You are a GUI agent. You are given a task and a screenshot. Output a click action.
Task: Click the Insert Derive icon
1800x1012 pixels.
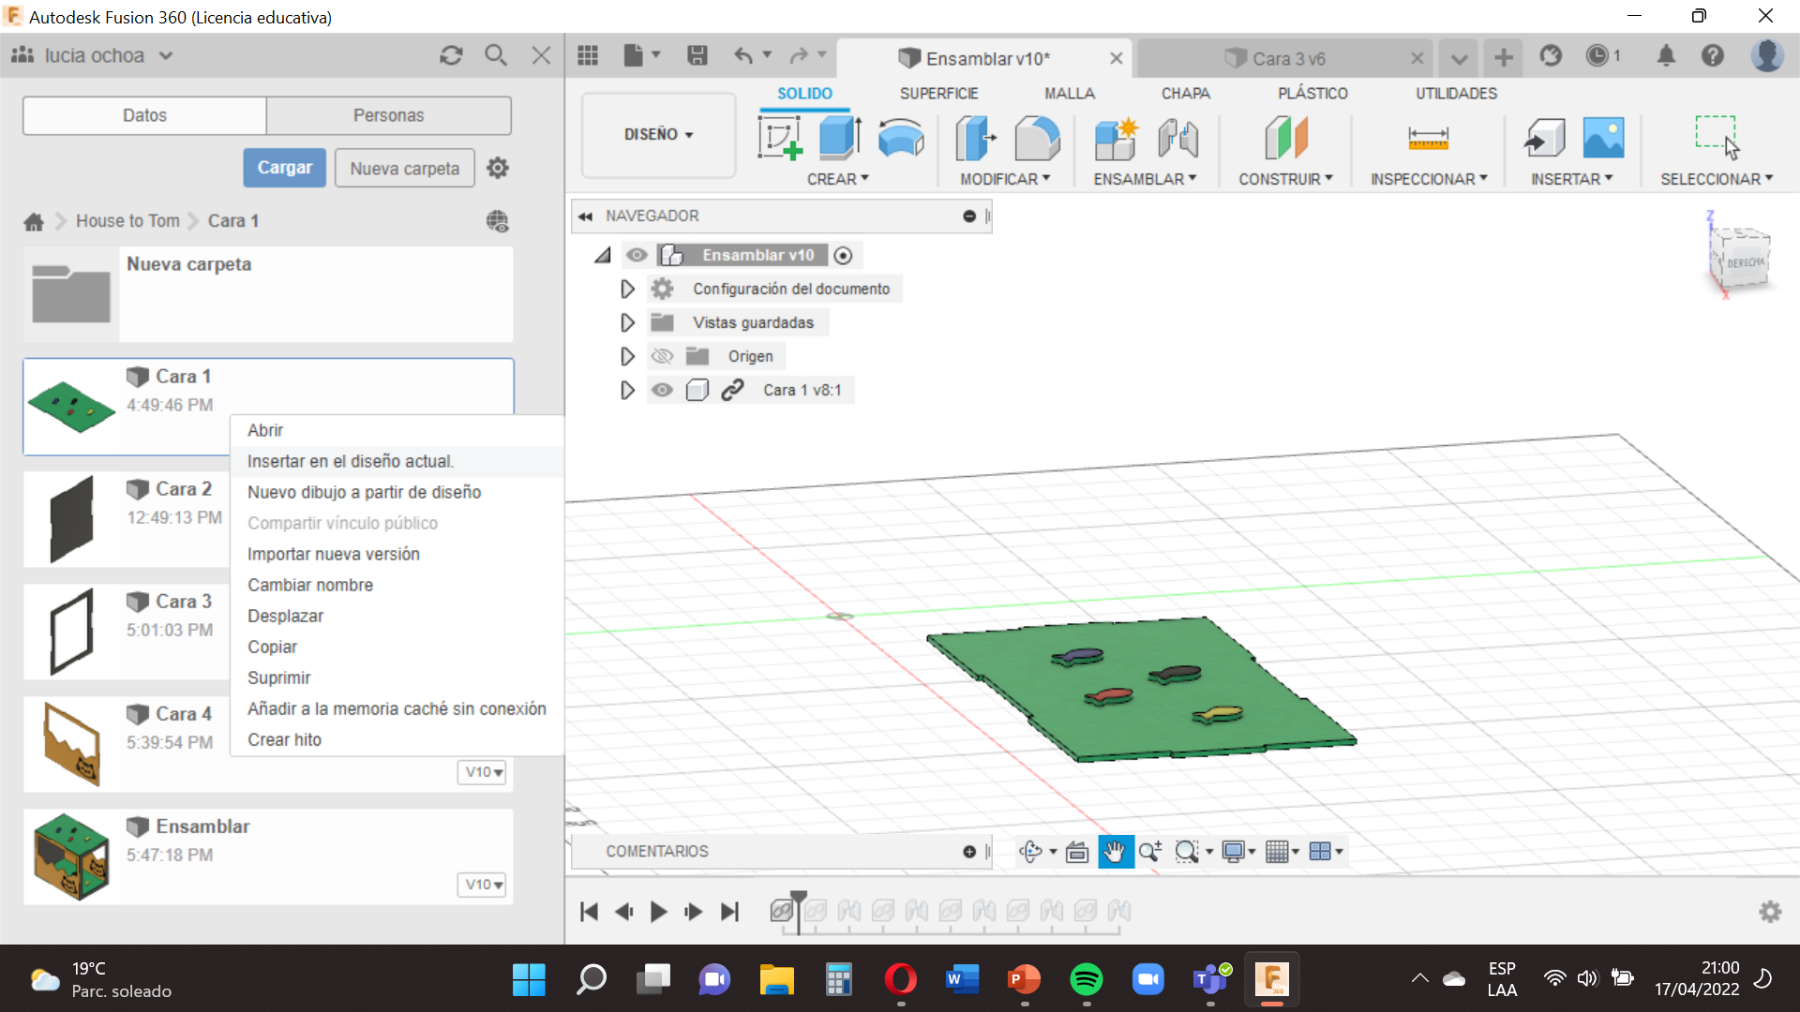[x=1544, y=138]
